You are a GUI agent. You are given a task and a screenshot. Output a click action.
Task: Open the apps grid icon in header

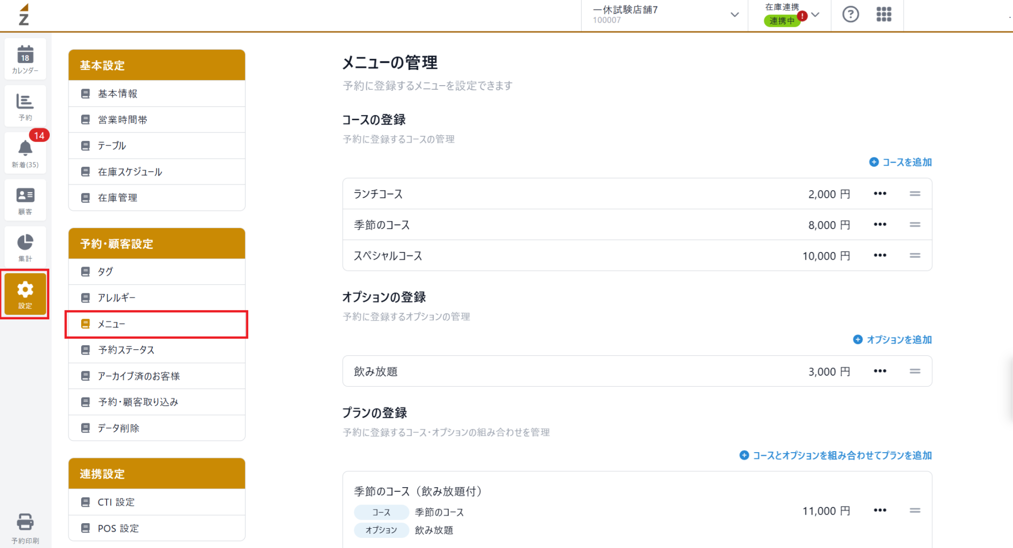point(884,15)
